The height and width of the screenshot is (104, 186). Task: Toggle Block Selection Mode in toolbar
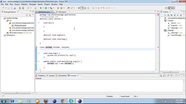point(85,8)
